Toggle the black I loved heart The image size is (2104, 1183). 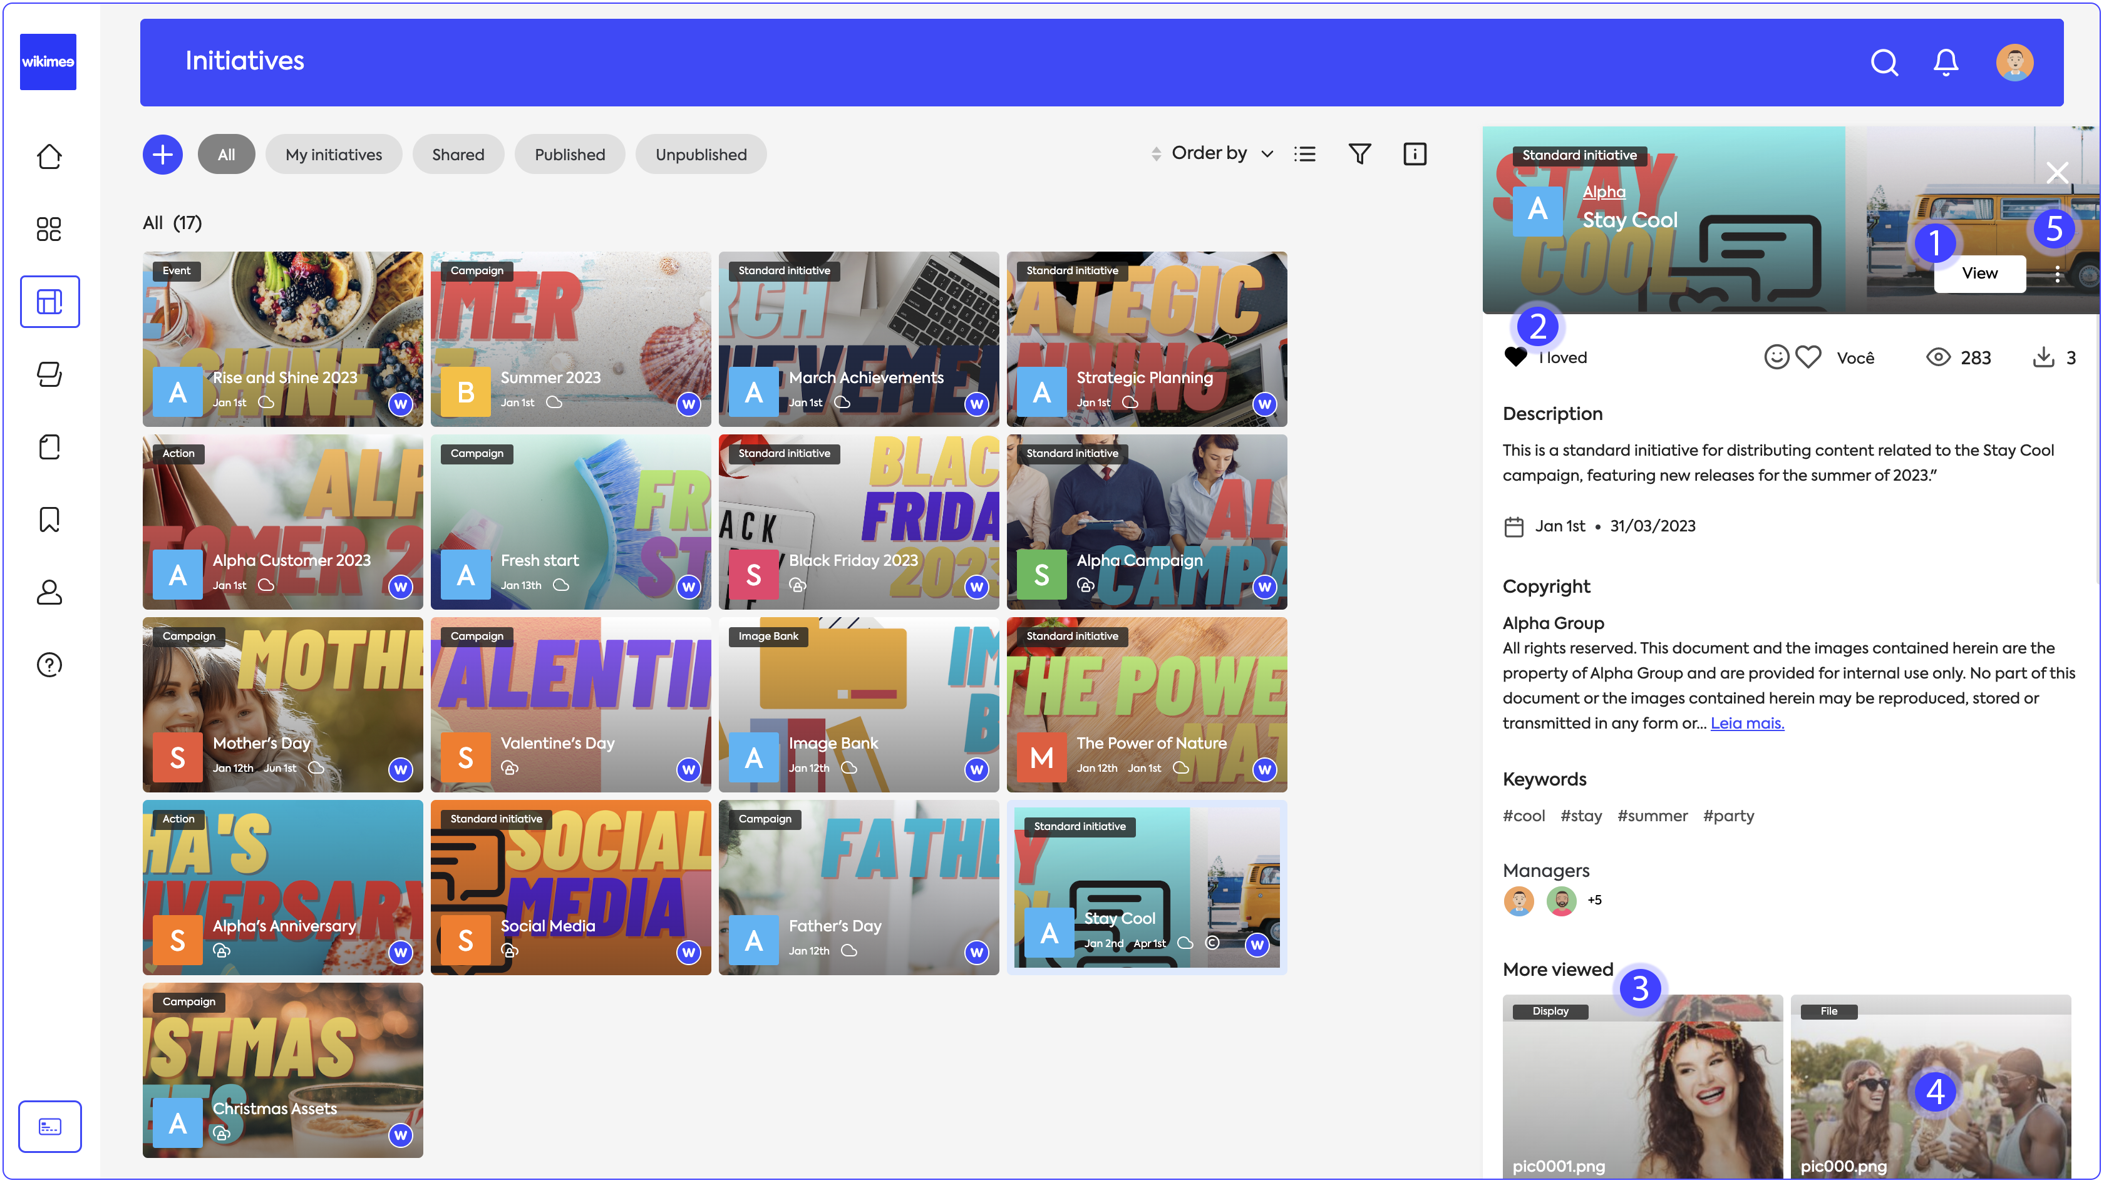(x=1515, y=357)
